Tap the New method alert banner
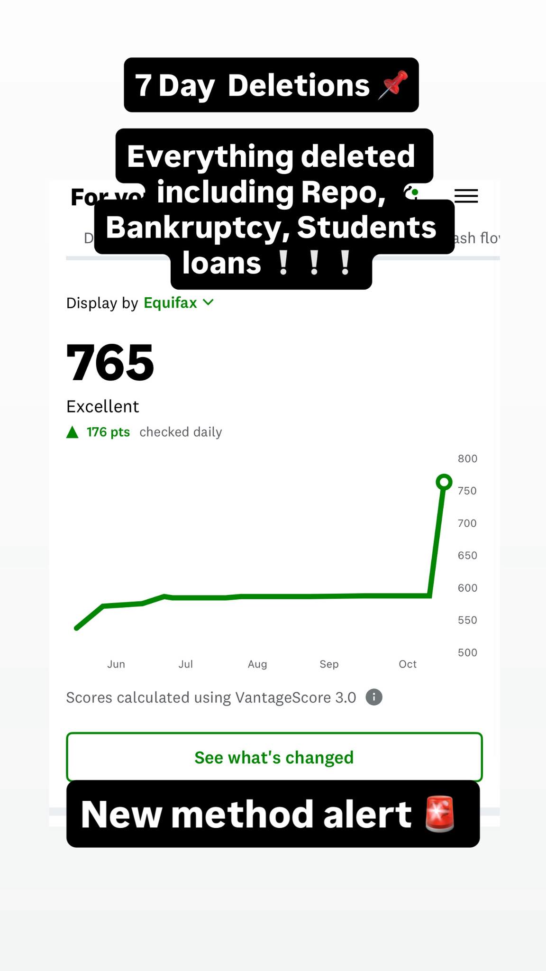Image resolution: width=546 pixels, height=971 pixels. pyautogui.click(x=246, y=815)
